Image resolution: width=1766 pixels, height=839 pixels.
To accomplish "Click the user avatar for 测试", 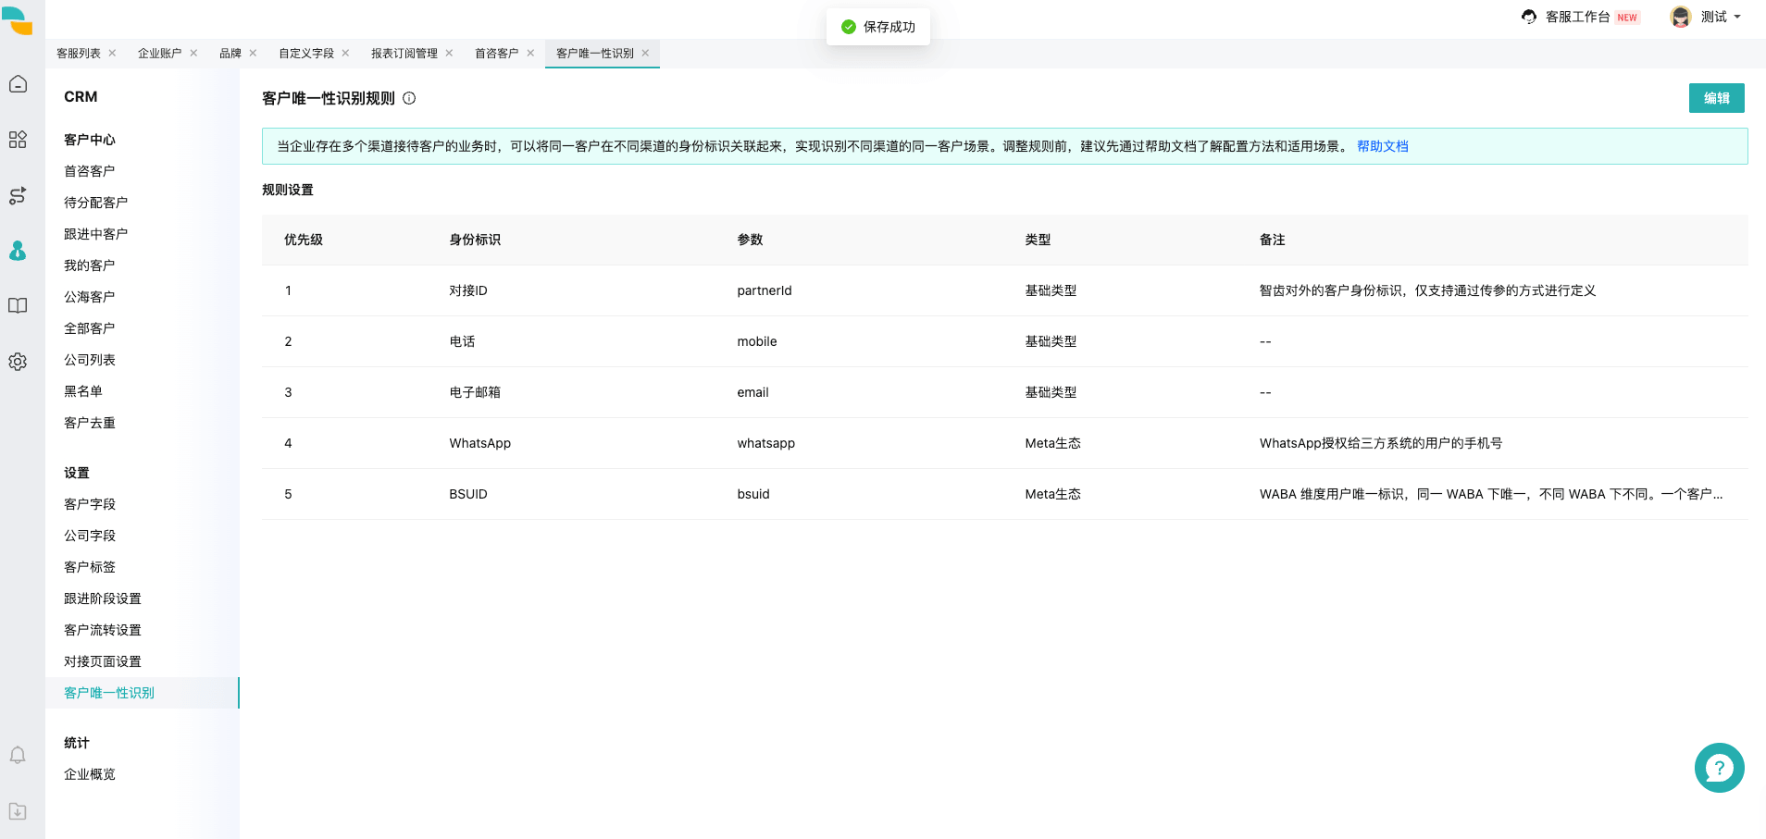I will click(1681, 17).
